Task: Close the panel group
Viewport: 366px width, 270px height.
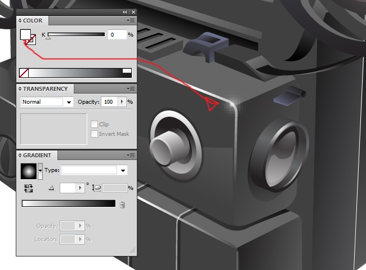Action: 133,12
